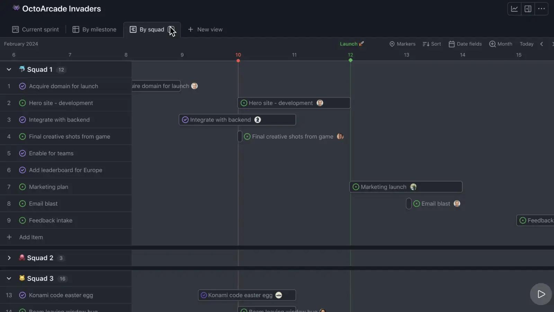Open Marketing plan list item
The height and width of the screenshot is (312, 554).
[x=48, y=187]
